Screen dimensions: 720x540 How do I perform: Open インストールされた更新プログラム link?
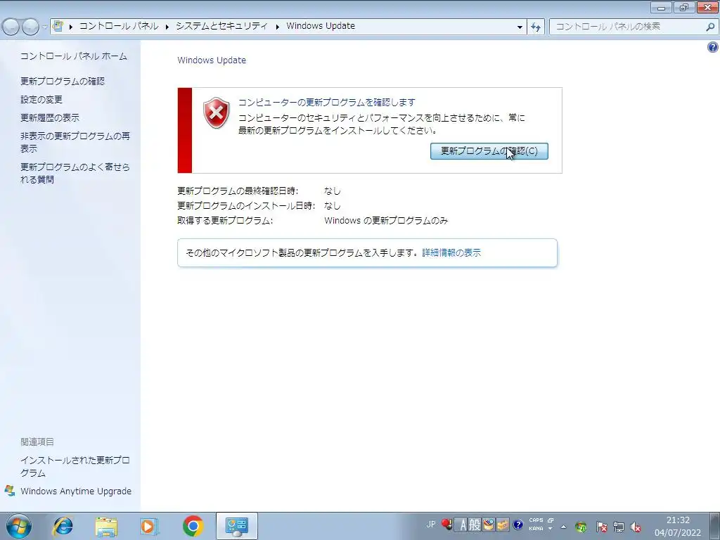pyautogui.click(x=75, y=467)
